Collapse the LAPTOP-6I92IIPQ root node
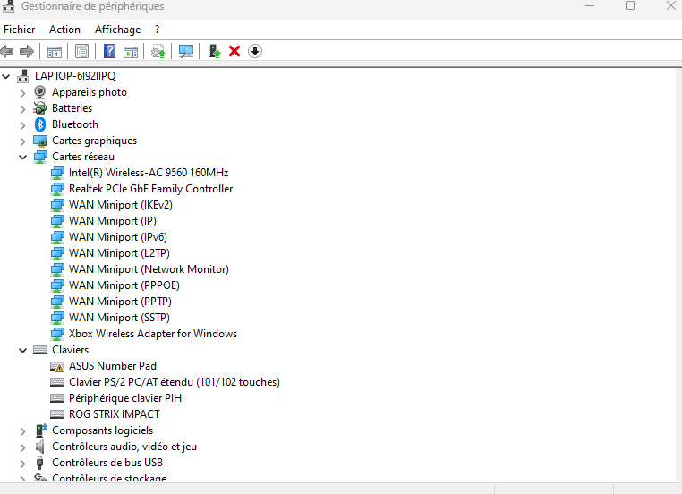Viewport: 682px width, 494px height. (x=6, y=77)
